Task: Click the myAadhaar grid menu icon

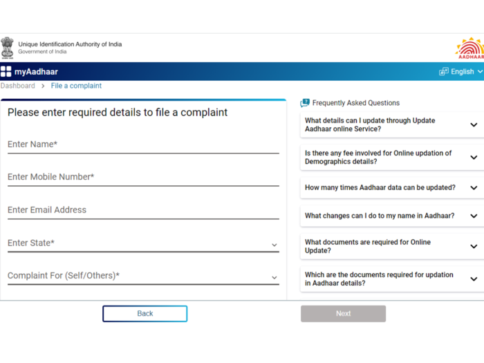Action: (6, 72)
